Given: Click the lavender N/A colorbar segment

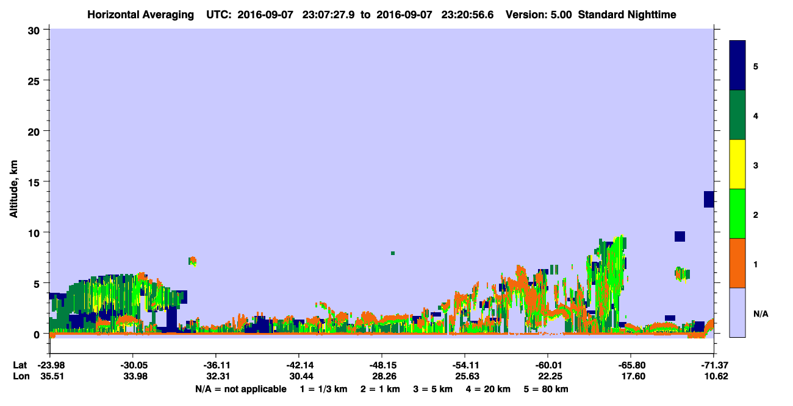Looking at the screenshot, I should pos(737,312).
